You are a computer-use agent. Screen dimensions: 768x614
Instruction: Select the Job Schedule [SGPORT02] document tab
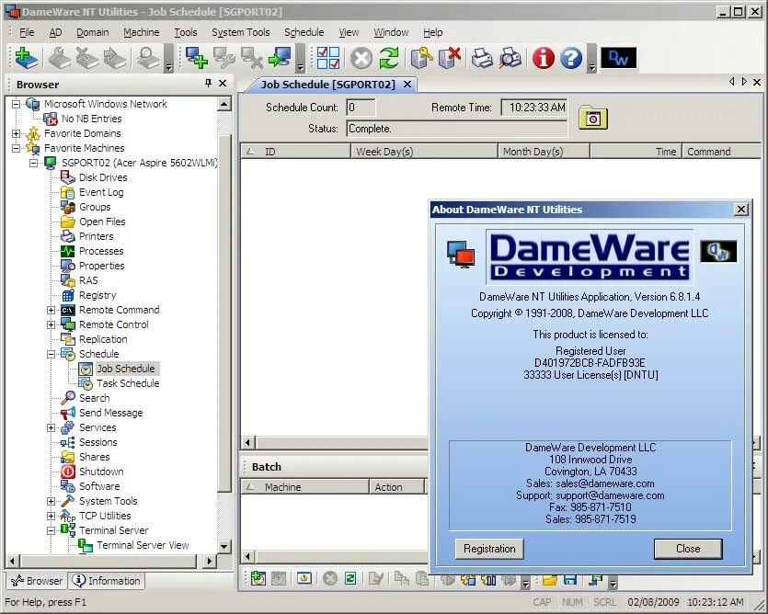point(327,85)
